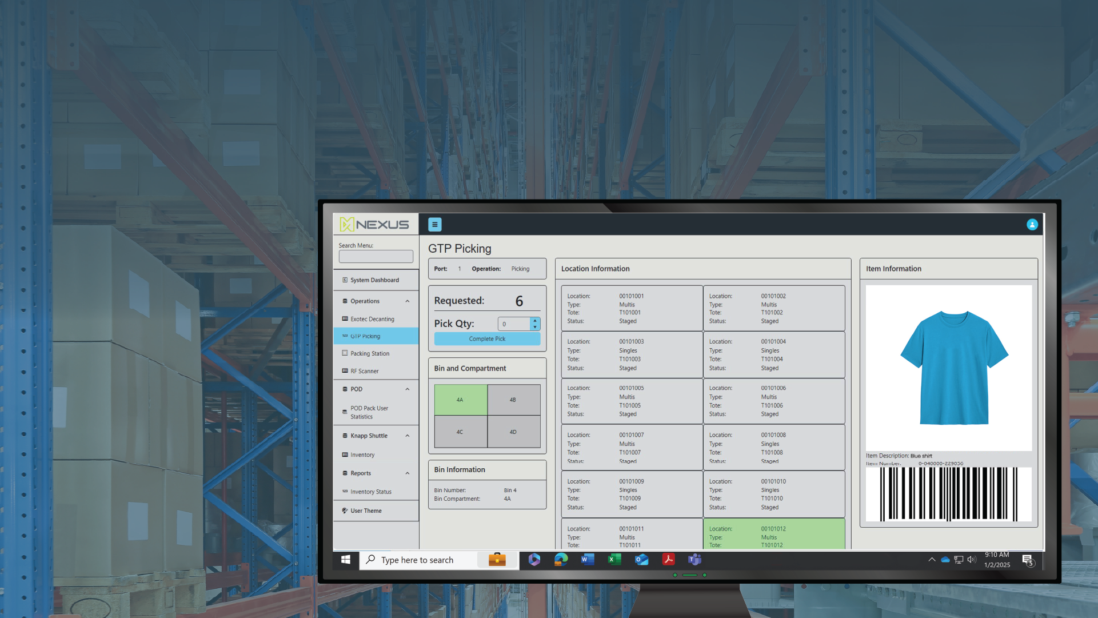Open the user profile icon
The image size is (1098, 618).
1032,225
